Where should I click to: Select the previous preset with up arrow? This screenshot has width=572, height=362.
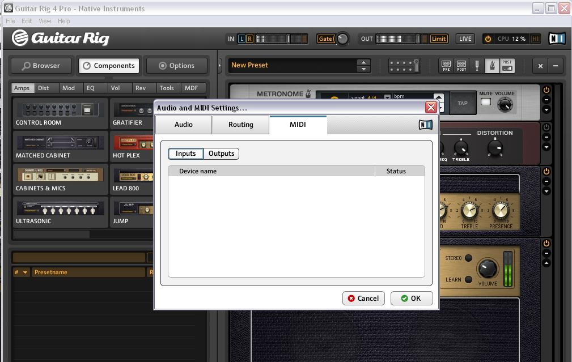tap(363, 62)
